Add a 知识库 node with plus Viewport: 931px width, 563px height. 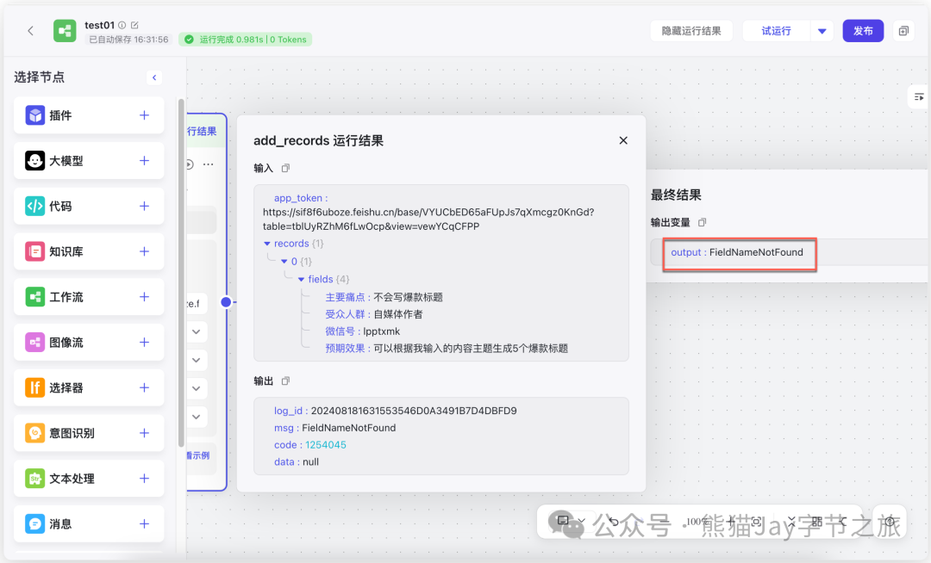(144, 251)
